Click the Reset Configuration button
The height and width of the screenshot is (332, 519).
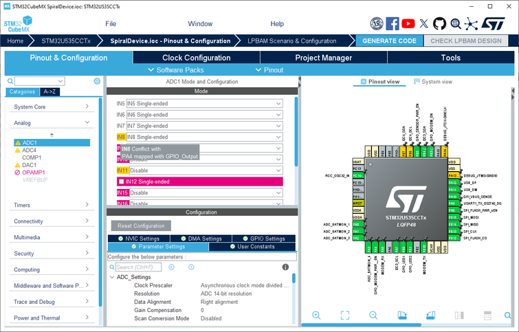[141, 225]
